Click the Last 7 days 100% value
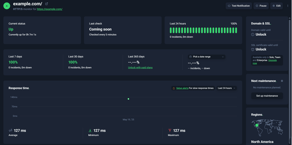Image resolution: width=292 pixels, height=145 pixels. [13, 62]
